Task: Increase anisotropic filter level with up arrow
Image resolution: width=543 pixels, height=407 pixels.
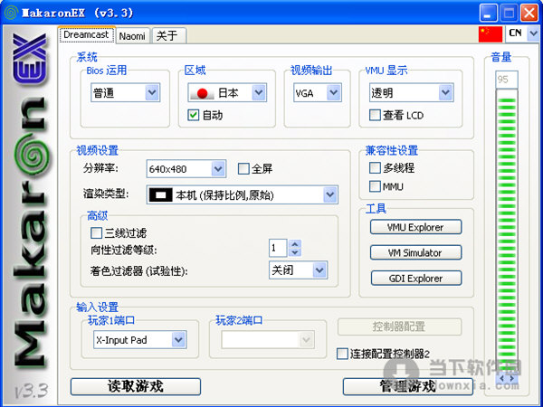Action: click(x=295, y=243)
